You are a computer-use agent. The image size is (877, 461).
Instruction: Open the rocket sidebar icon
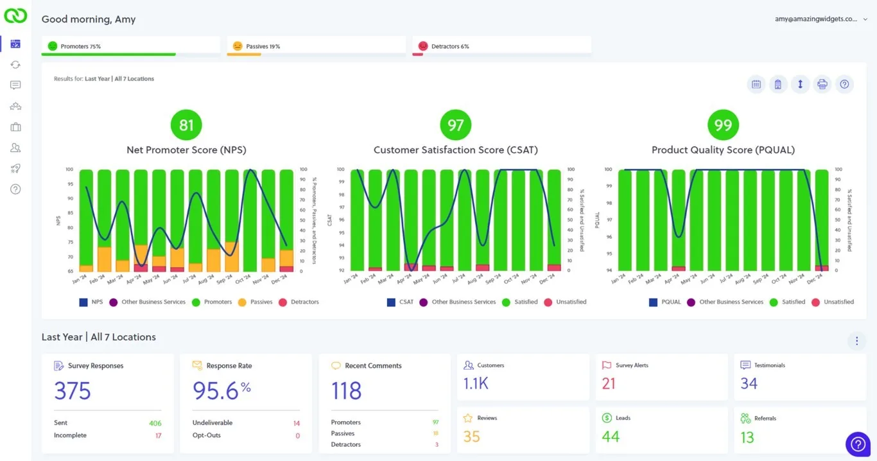tap(15, 168)
